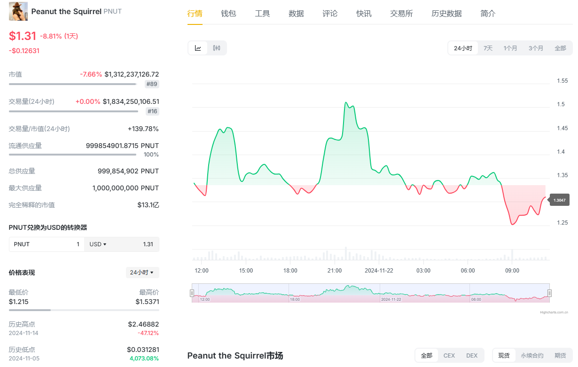Click the 4,073.08% gain text

click(x=144, y=359)
